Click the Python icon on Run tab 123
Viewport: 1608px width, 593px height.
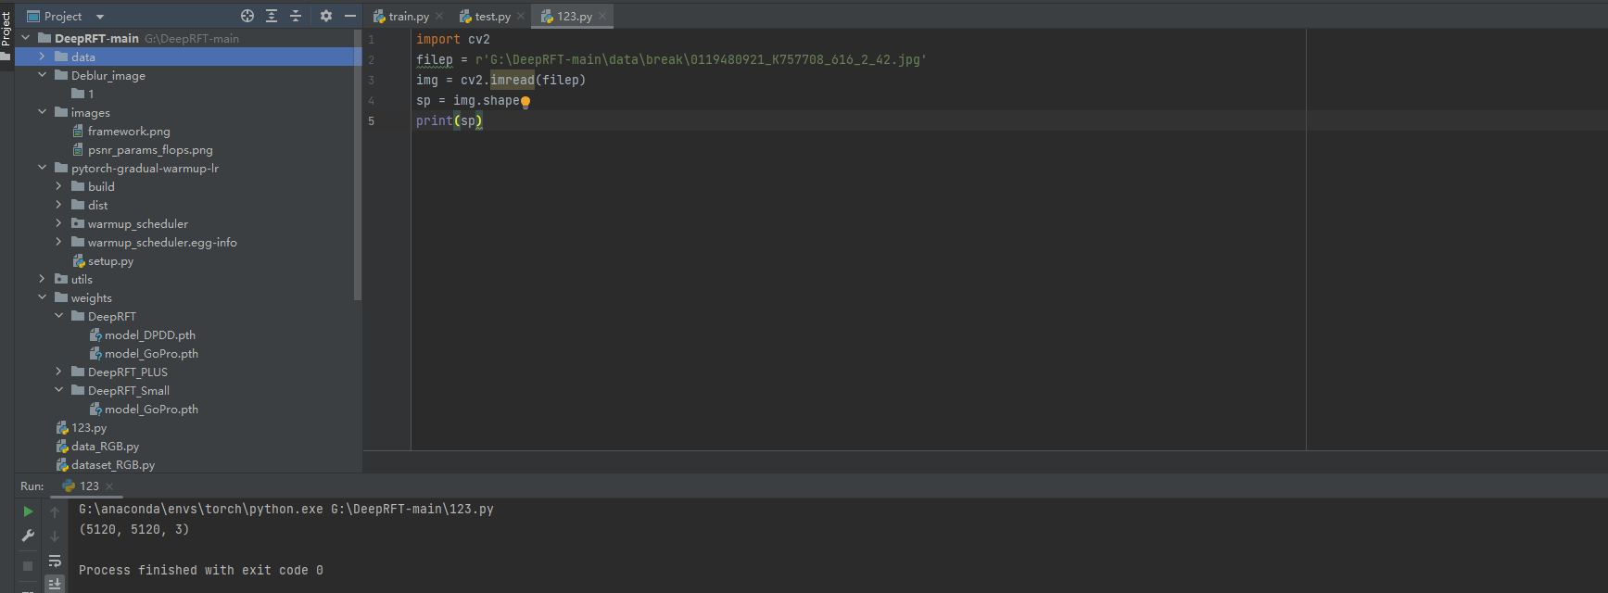[69, 486]
